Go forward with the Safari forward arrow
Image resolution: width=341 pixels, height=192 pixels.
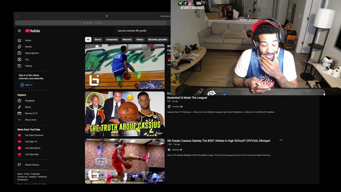tap(36, 16)
